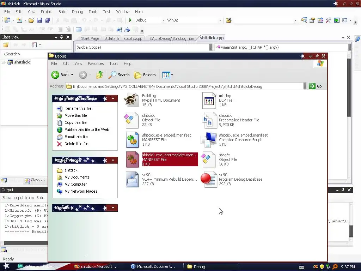Select the vc90 Minimum Rebuild Dependency file
The image size is (361, 271).
pos(161,179)
